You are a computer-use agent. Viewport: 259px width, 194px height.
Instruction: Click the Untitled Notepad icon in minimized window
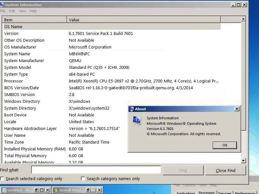4,190
